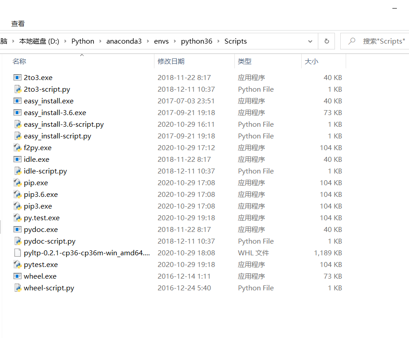This screenshot has width=409, height=338.
Task: Click the easy_install-3.6.exe application icon
Action: pos(18,112)
